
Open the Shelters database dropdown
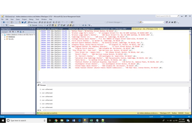click(x=27, y=25)
